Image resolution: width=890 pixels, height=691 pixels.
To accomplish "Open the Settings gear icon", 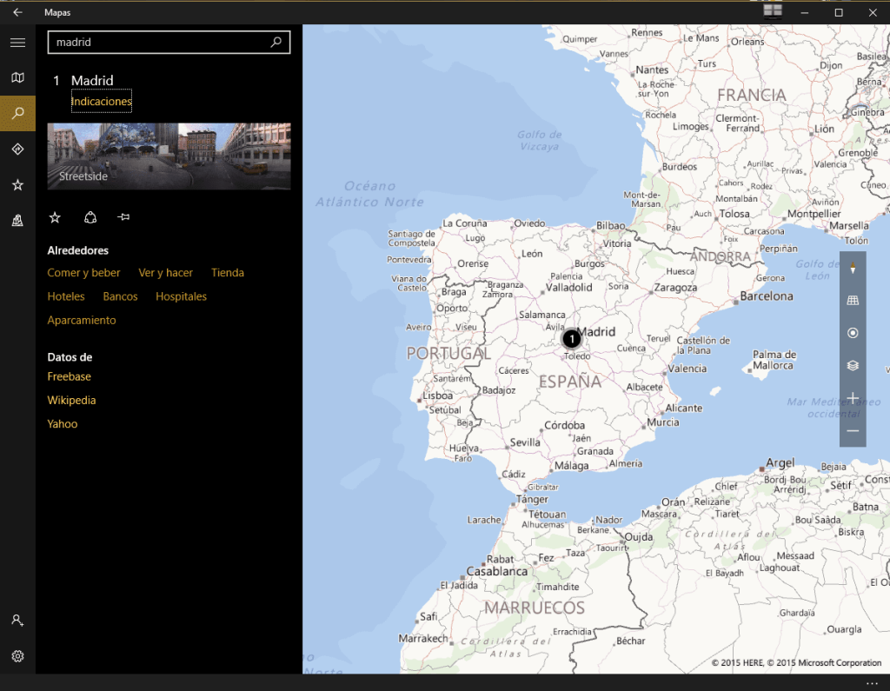I will pyautogui.click(x=17, y=655).
